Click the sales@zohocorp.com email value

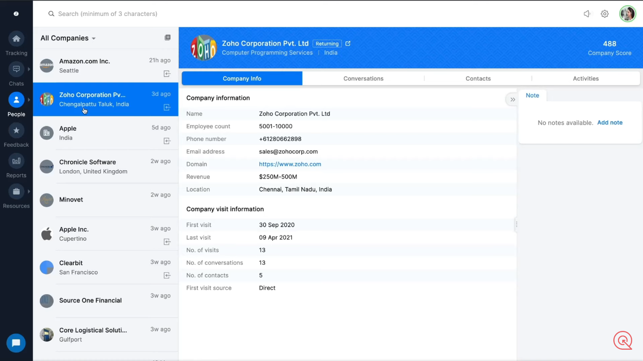pos(289,151)
